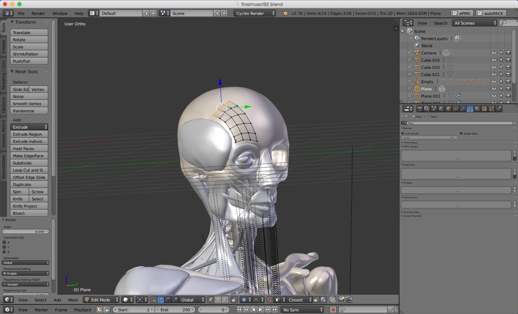Image resolution: width=518 pixels, height=314 pixels.
Task: Switch to Face select mode icon
Action: pos(225,300)
